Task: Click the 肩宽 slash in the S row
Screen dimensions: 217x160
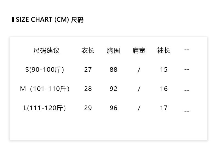Action: tap(139, 70)
